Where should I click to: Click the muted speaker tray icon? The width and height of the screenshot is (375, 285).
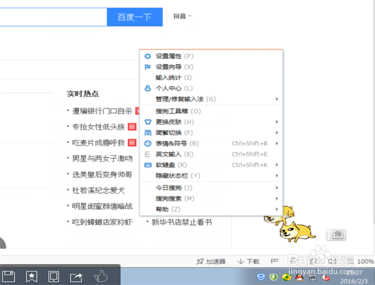325,278
